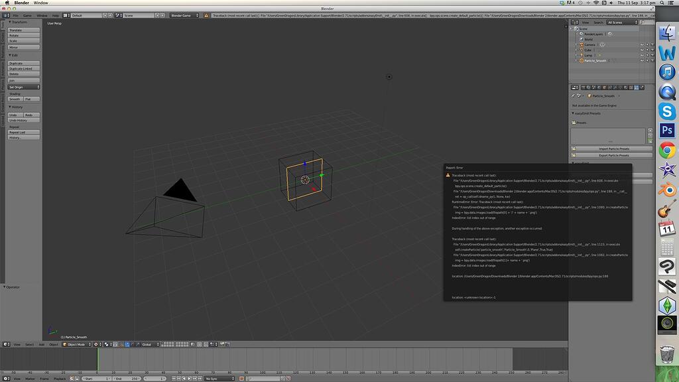Open the macOS Window menu

[x=40, y=3]
